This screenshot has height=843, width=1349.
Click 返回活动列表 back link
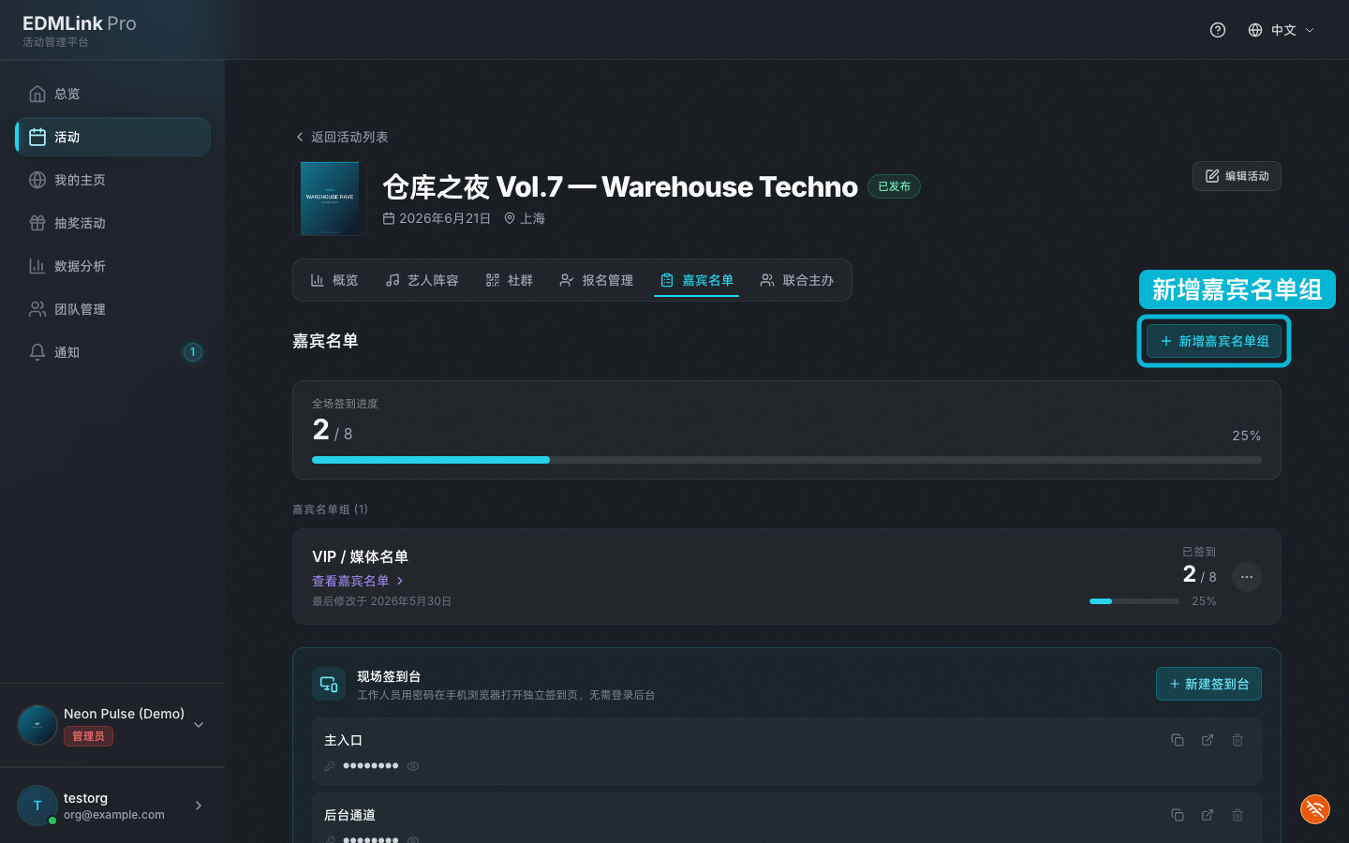tap(341, 137)
